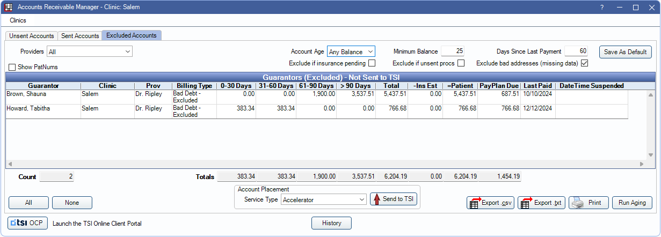Click the Send to TSI arrow icon
This screenshot has height=237, width=661.
(376, 199)
